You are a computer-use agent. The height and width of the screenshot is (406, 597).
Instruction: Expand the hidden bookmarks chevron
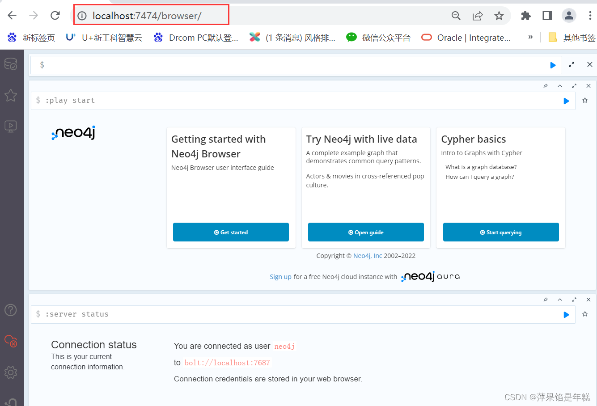click(530, 37)
